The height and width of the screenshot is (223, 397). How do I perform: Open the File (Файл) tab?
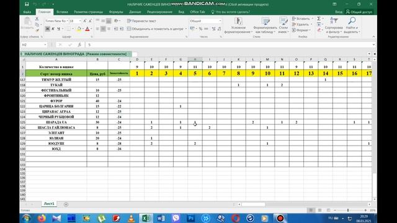[27, 12]
